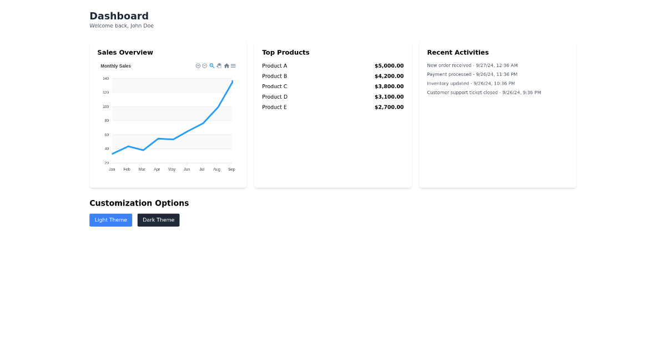Toggle the blue magnifier zoom mode off
666x349 pixels.
pyautogui.click(x=211, y=65)
